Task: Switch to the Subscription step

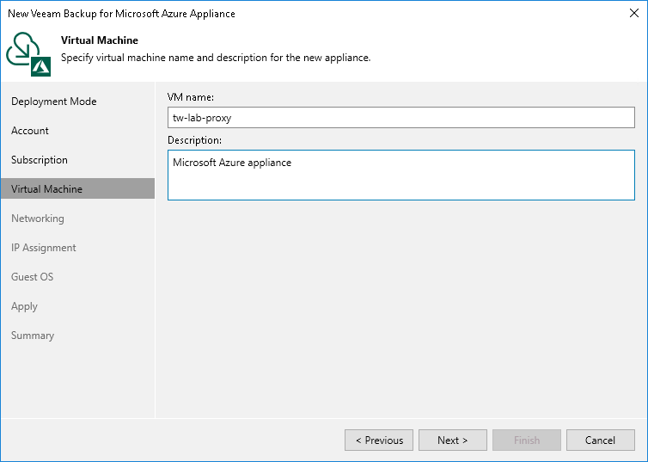Action: click(x=40, y=160)
